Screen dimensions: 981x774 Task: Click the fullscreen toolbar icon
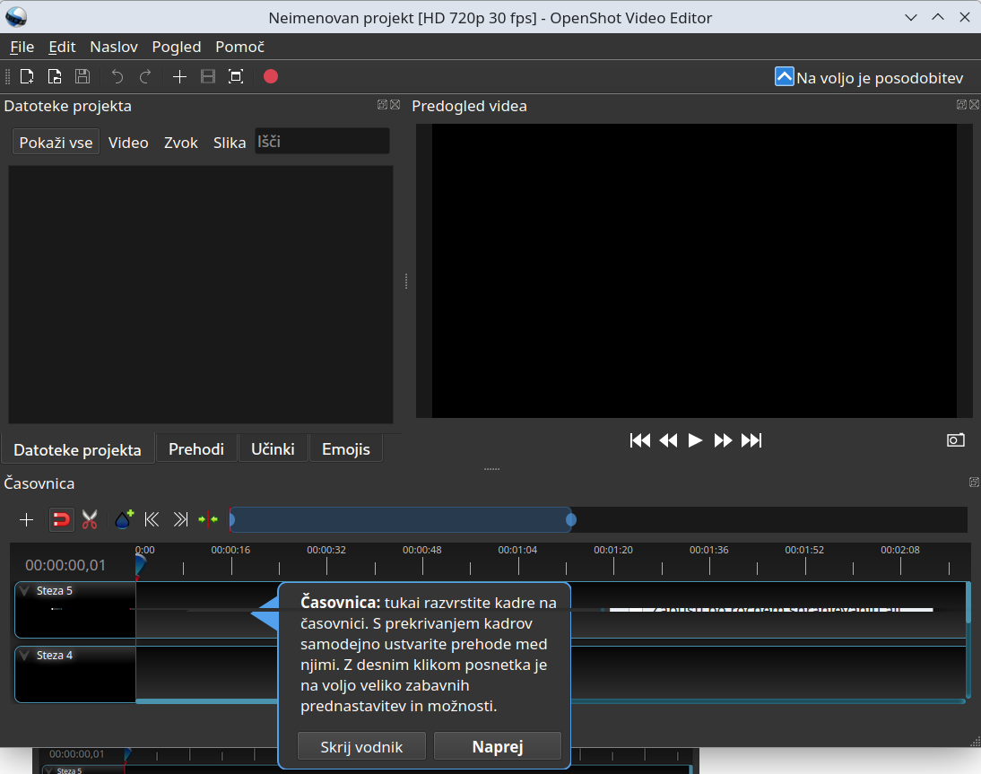(236, 77)
